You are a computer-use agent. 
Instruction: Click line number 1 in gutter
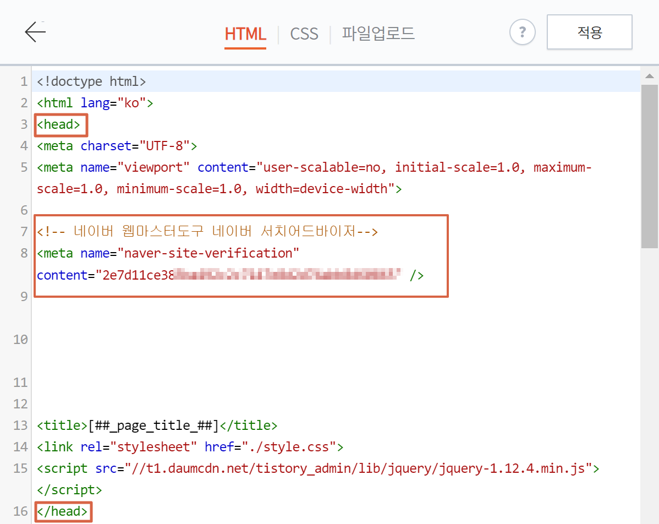point(24,81)
